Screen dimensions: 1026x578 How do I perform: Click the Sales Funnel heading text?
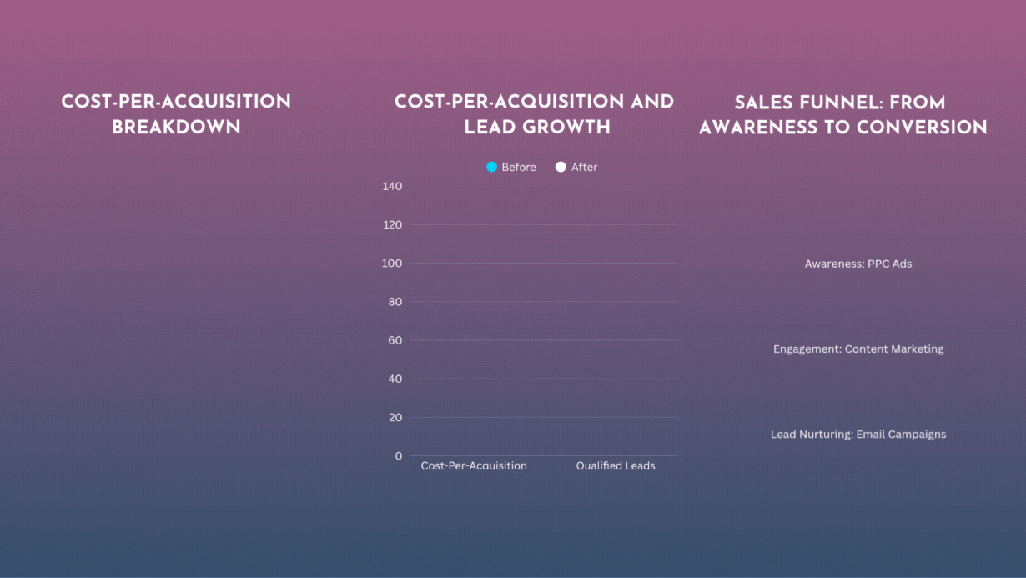[x=842, y=115]
